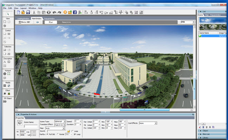This screenshot has width=228, height=140.
Task: Click the Cut scissors icon
Action: (34, 12)
